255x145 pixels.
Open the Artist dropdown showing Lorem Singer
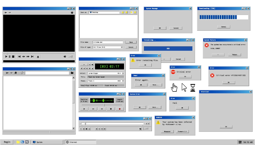123,73
